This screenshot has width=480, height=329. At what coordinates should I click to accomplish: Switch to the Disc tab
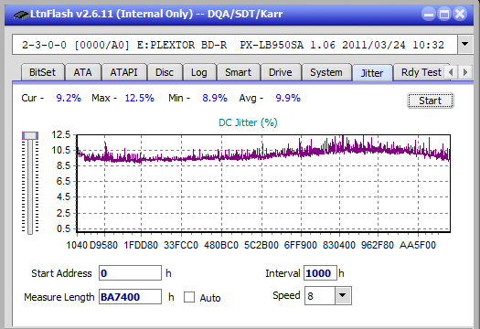point(165,72)
